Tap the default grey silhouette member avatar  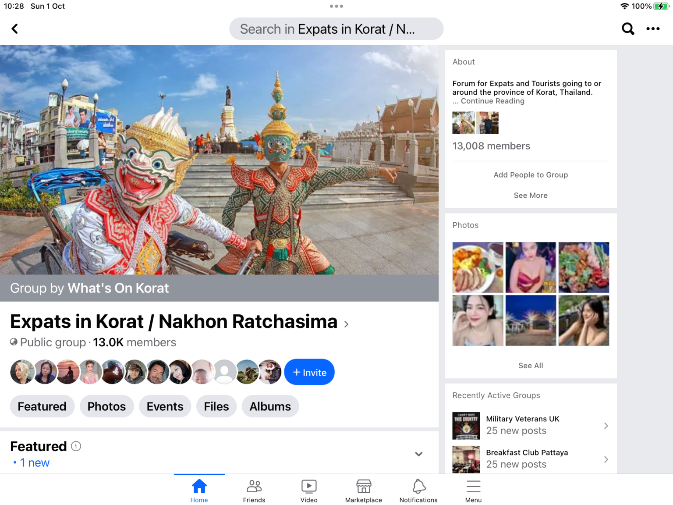pyautogui.click(x=225, y=372)
